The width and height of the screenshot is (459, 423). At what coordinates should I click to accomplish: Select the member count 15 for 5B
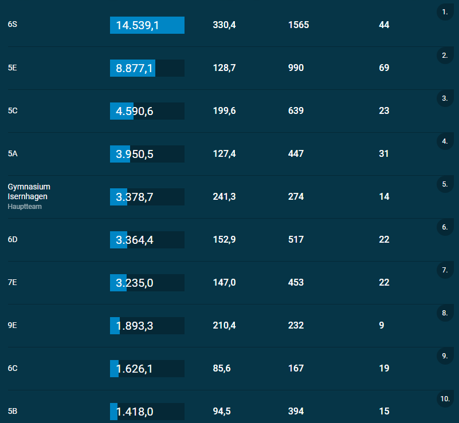(x=384, y=412)
